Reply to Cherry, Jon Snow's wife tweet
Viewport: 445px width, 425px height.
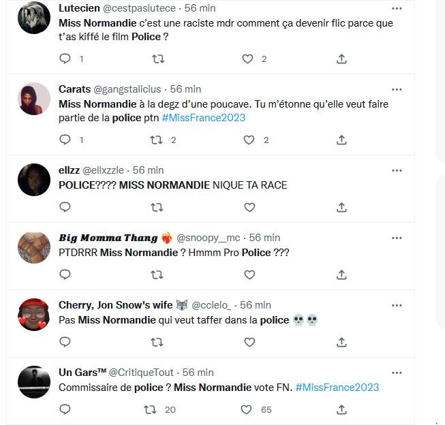[x=65, y=342]
